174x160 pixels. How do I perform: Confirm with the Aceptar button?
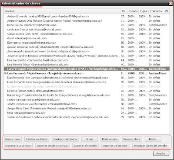coord(161,153)
